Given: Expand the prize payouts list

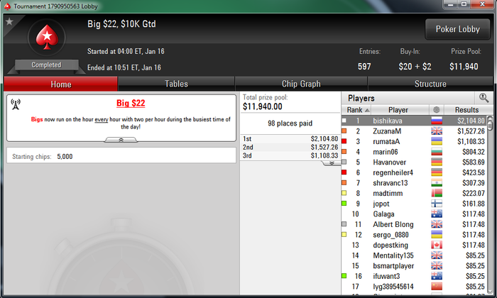Looking at the screenshot, I should coord(332,163).
